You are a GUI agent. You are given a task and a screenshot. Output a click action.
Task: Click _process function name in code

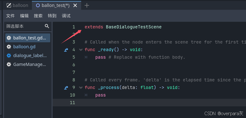coord(109,88)
